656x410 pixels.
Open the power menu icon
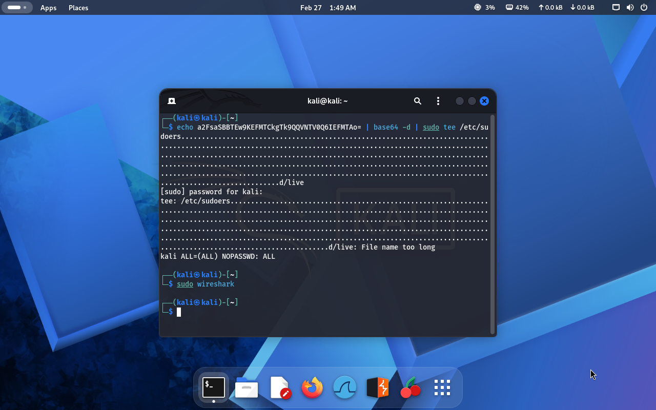click(644, 8)
